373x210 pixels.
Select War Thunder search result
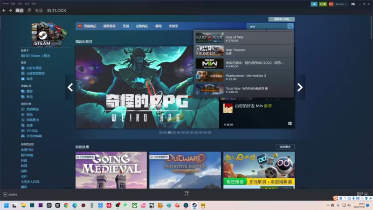pos(244,51)
